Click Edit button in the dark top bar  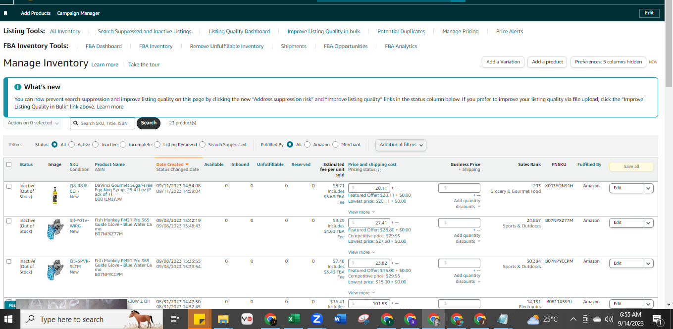point(649,13)
